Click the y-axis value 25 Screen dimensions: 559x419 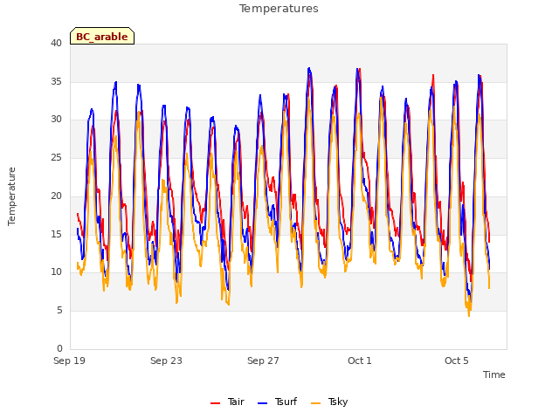[x=56, y=157]
